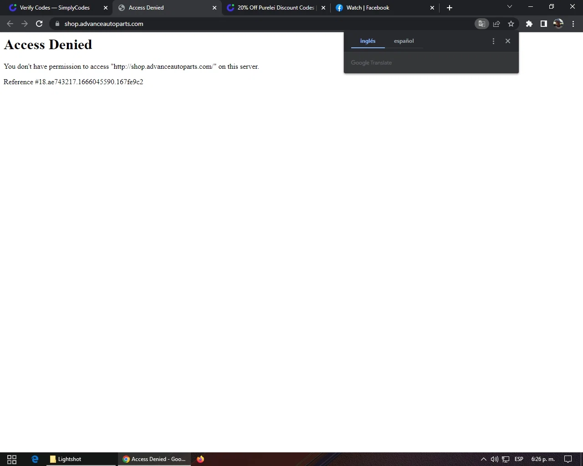Viewport: 583px width, 466px height.
Task: Open the clock showing 6:26 p. m.
Action: point(543,459)
